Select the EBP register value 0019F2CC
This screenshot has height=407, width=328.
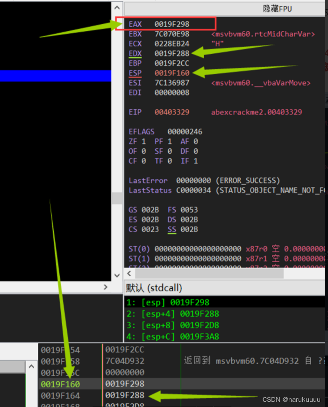click(x=172, y=64)
